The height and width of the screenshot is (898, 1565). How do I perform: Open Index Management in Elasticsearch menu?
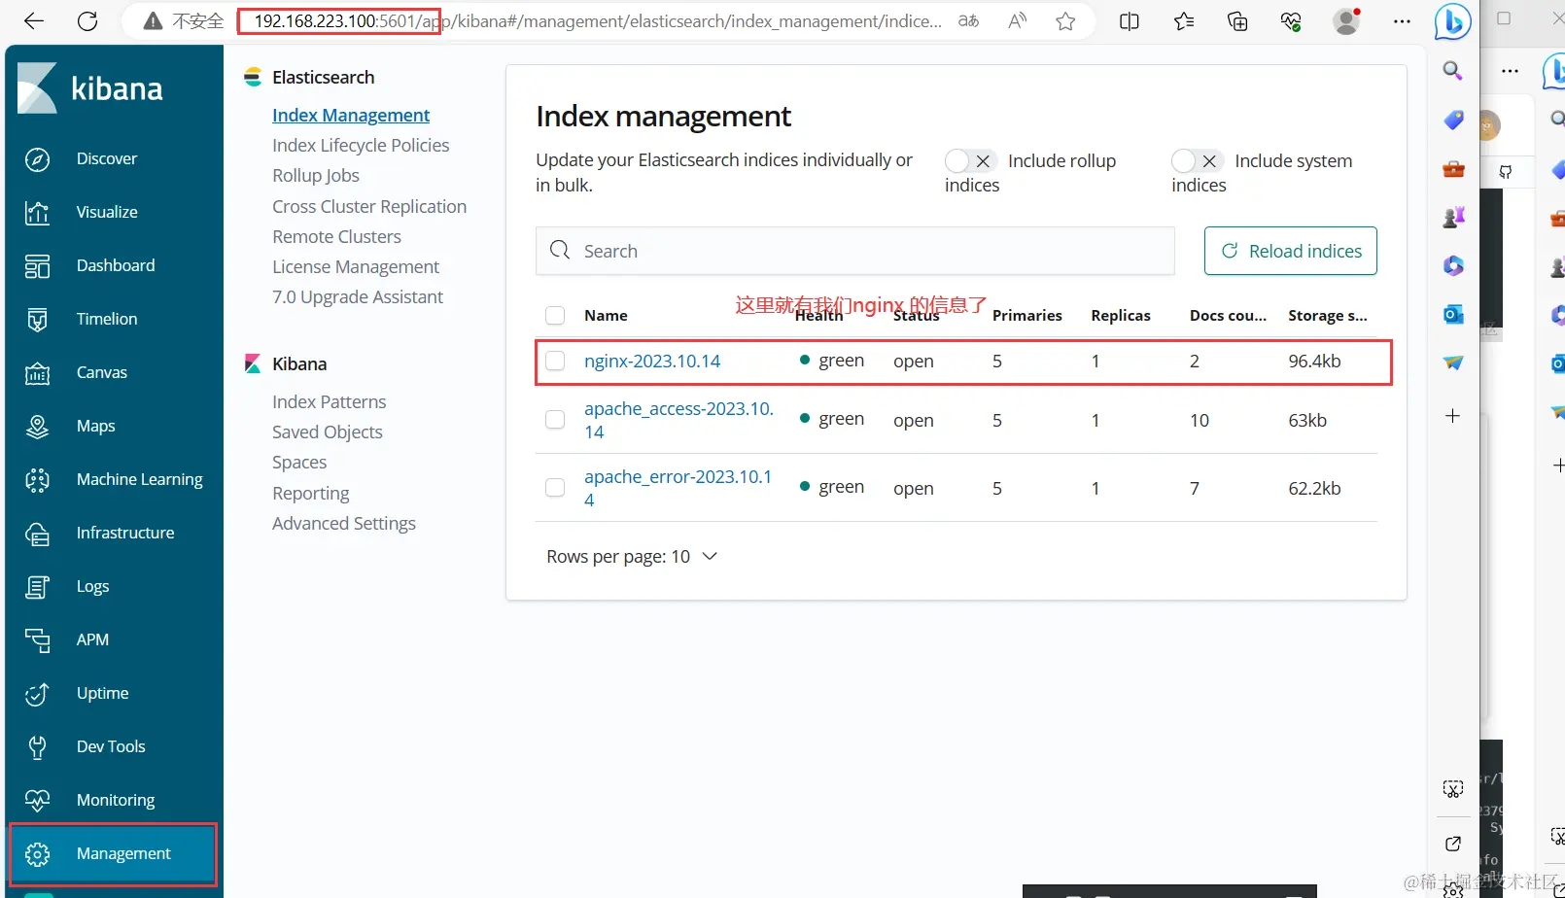pos(351,115)
